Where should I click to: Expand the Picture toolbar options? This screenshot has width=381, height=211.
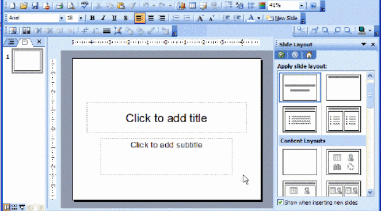point(174,31)
